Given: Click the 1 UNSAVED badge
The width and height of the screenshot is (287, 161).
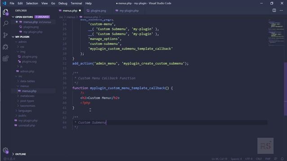Looking at the screenshot, I should (x=42, y=17).
